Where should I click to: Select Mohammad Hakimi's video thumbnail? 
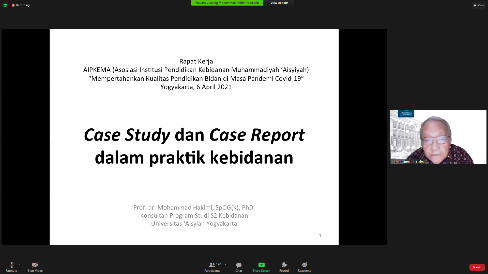tap(438, 137)
